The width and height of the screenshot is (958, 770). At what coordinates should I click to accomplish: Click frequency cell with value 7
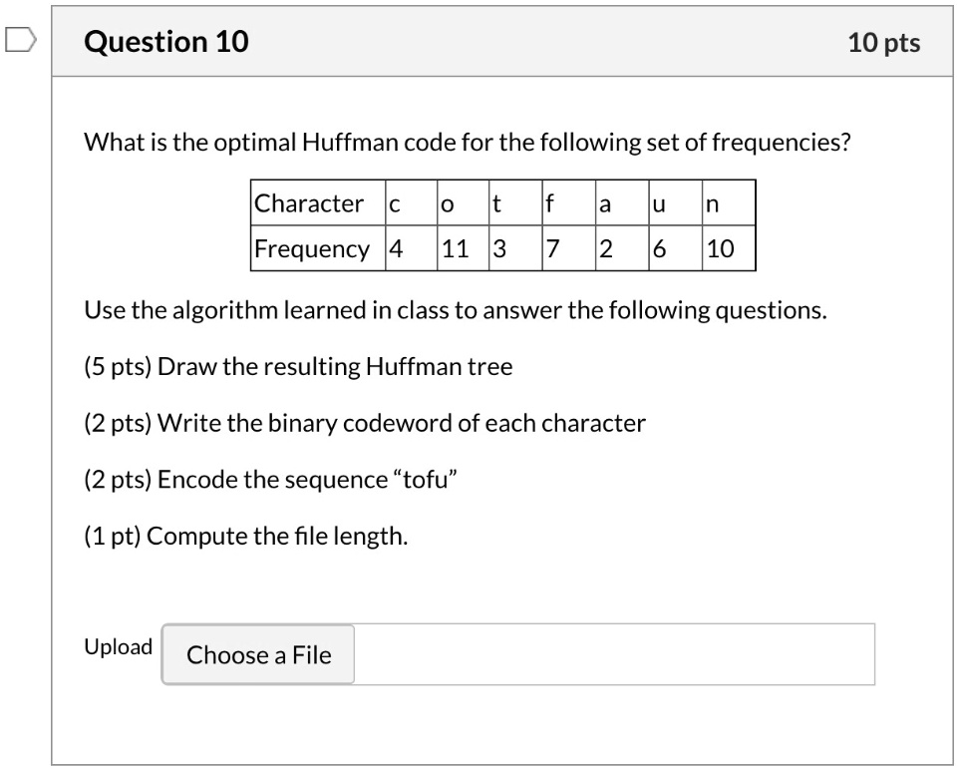point(569,248)
